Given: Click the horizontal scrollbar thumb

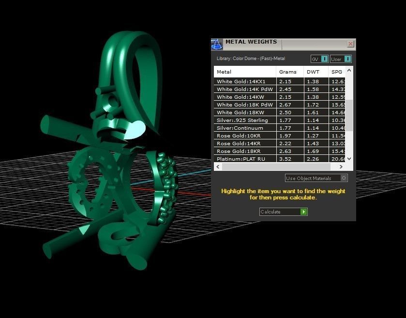Looking at the screenshot, I should pyautogui.click(x=276, y=167).
